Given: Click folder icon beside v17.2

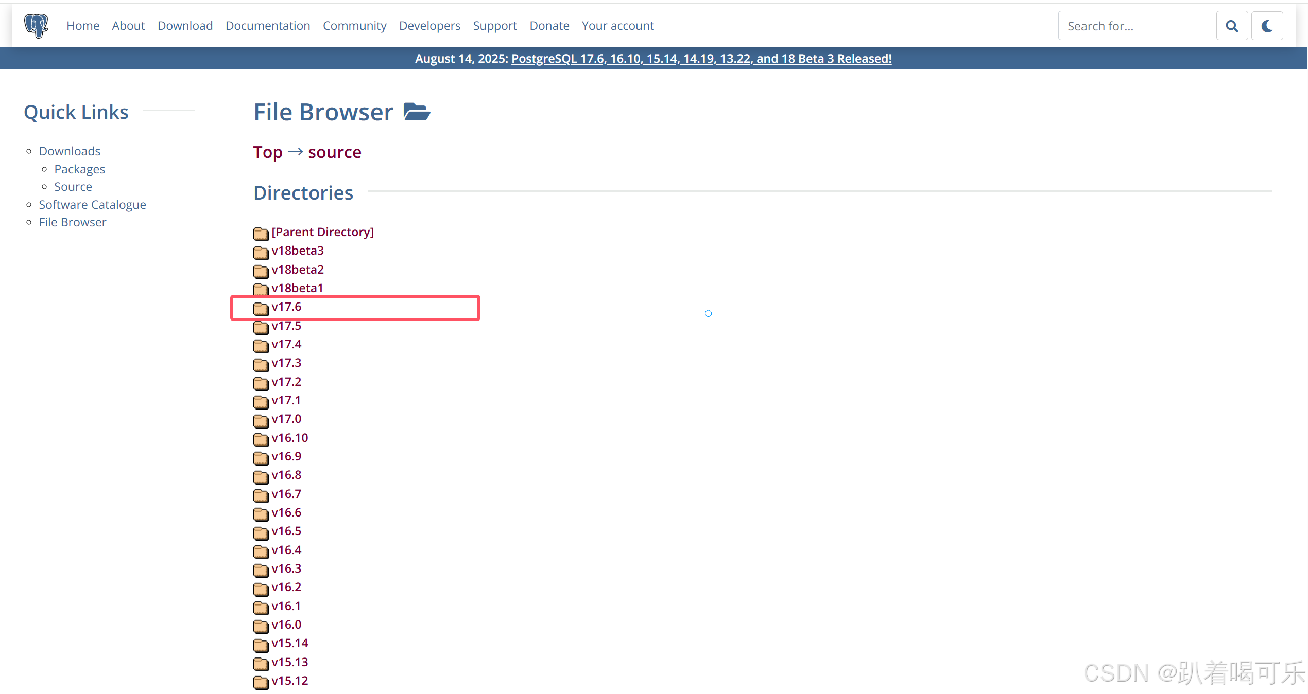Looking at the screenshot, I should (x=261, y=383).
